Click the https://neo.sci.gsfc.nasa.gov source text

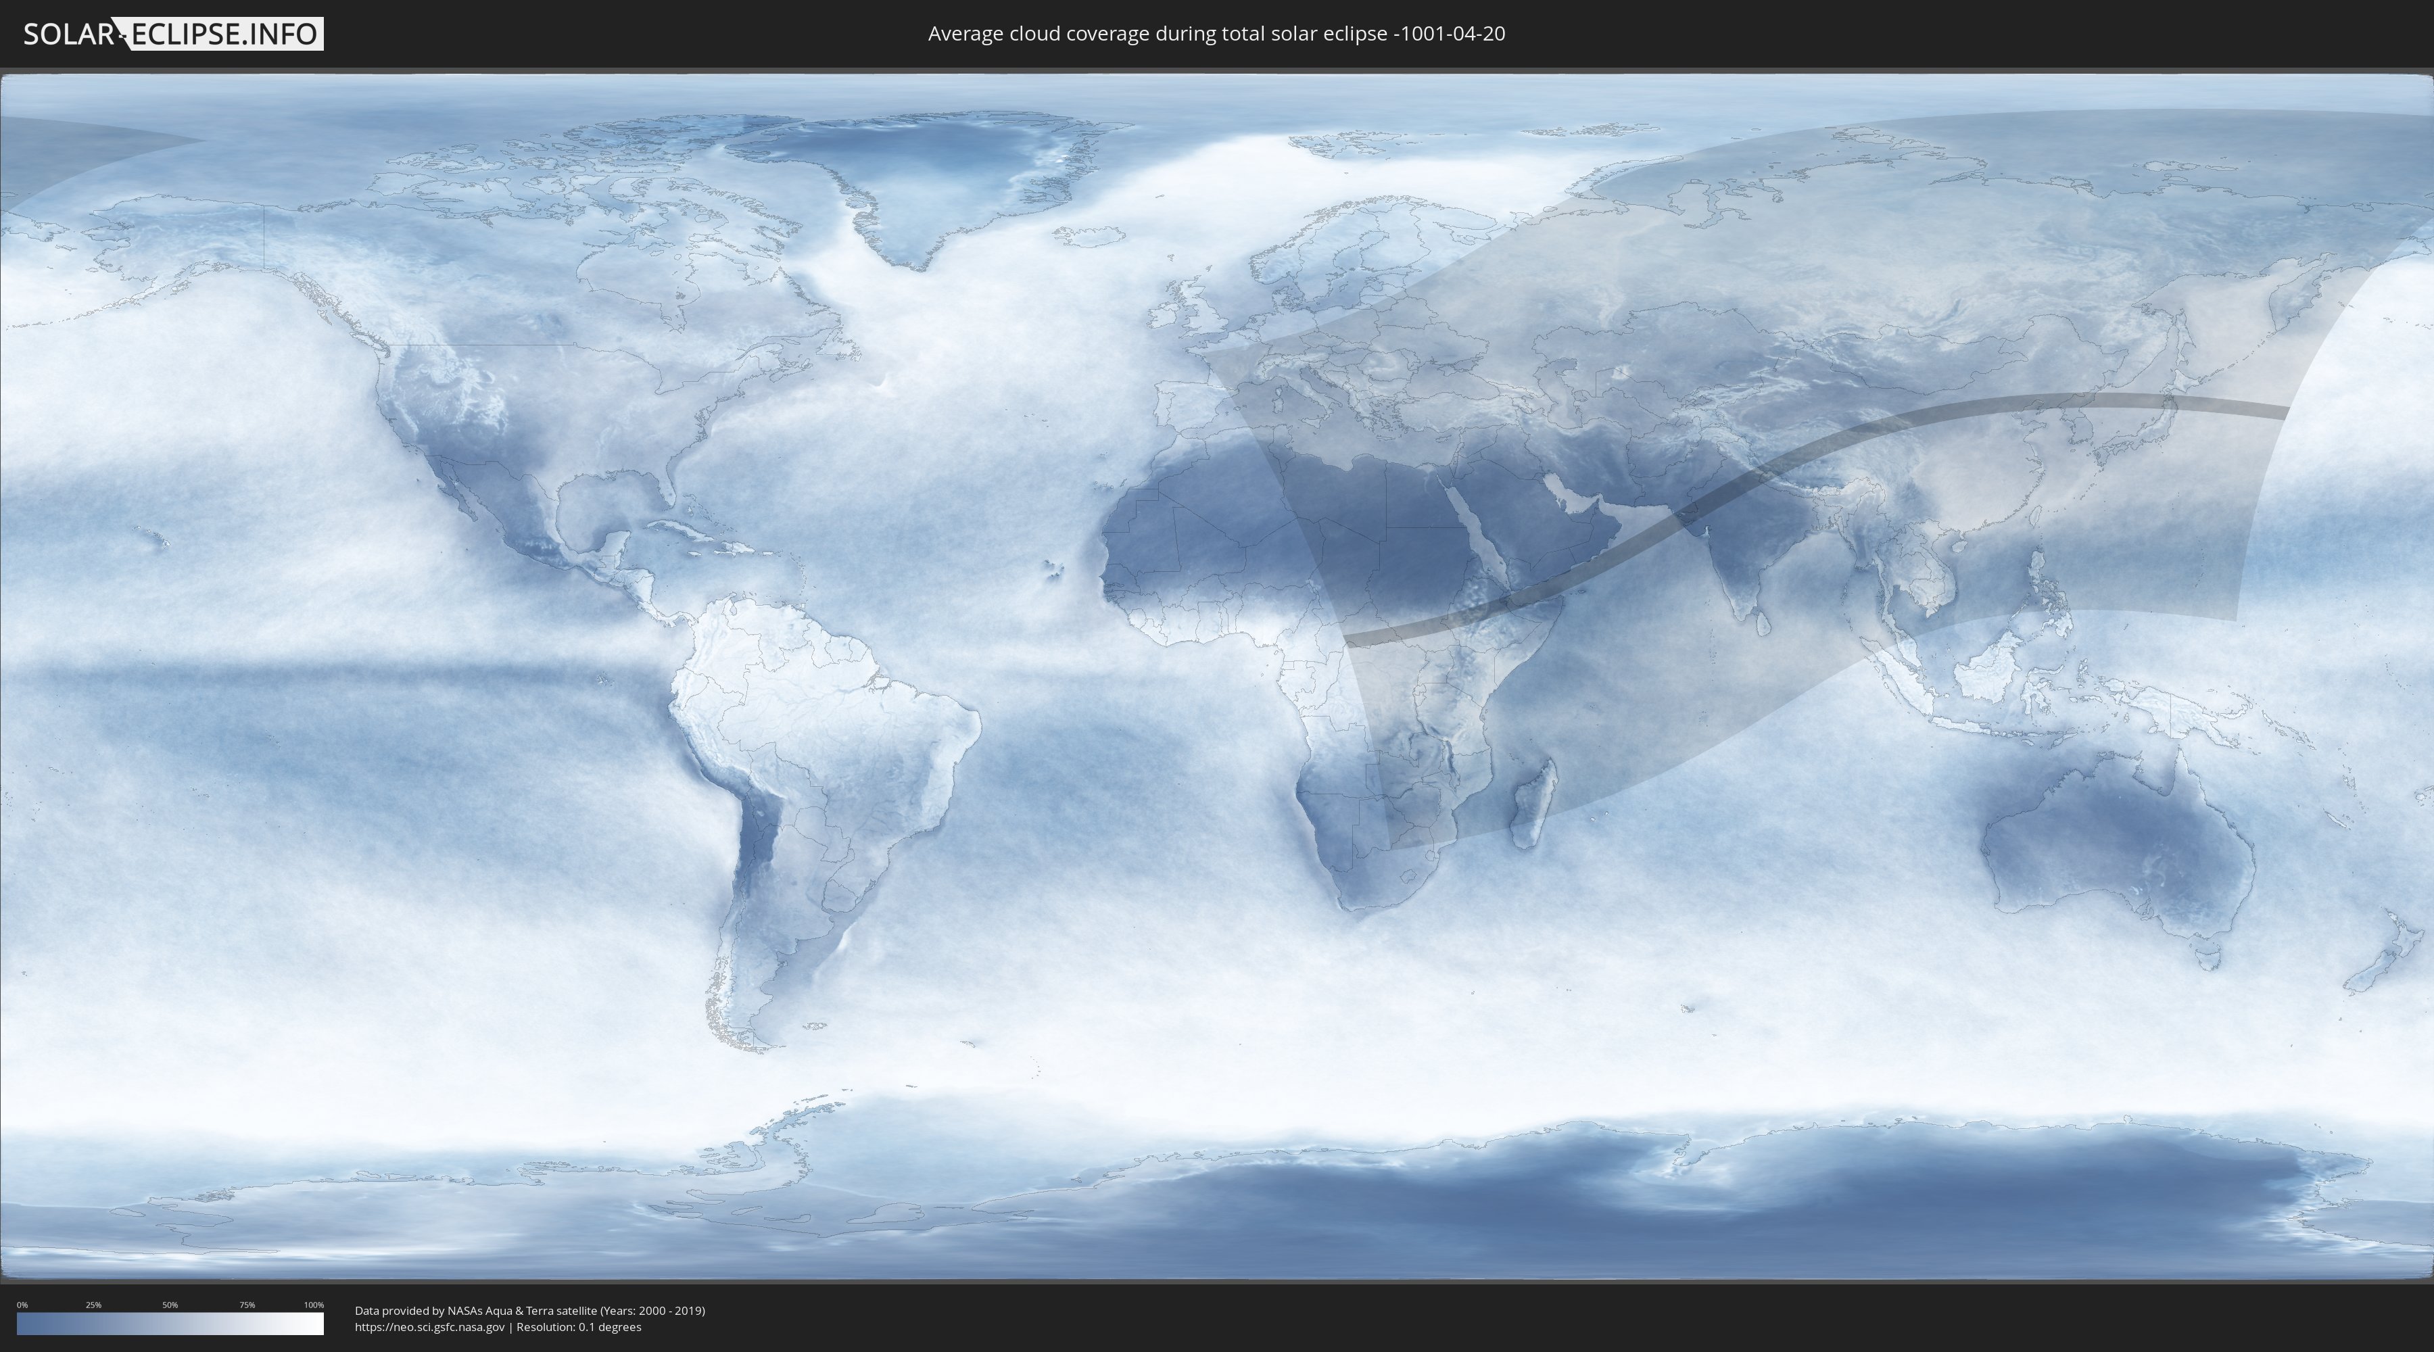(430, 1326)
